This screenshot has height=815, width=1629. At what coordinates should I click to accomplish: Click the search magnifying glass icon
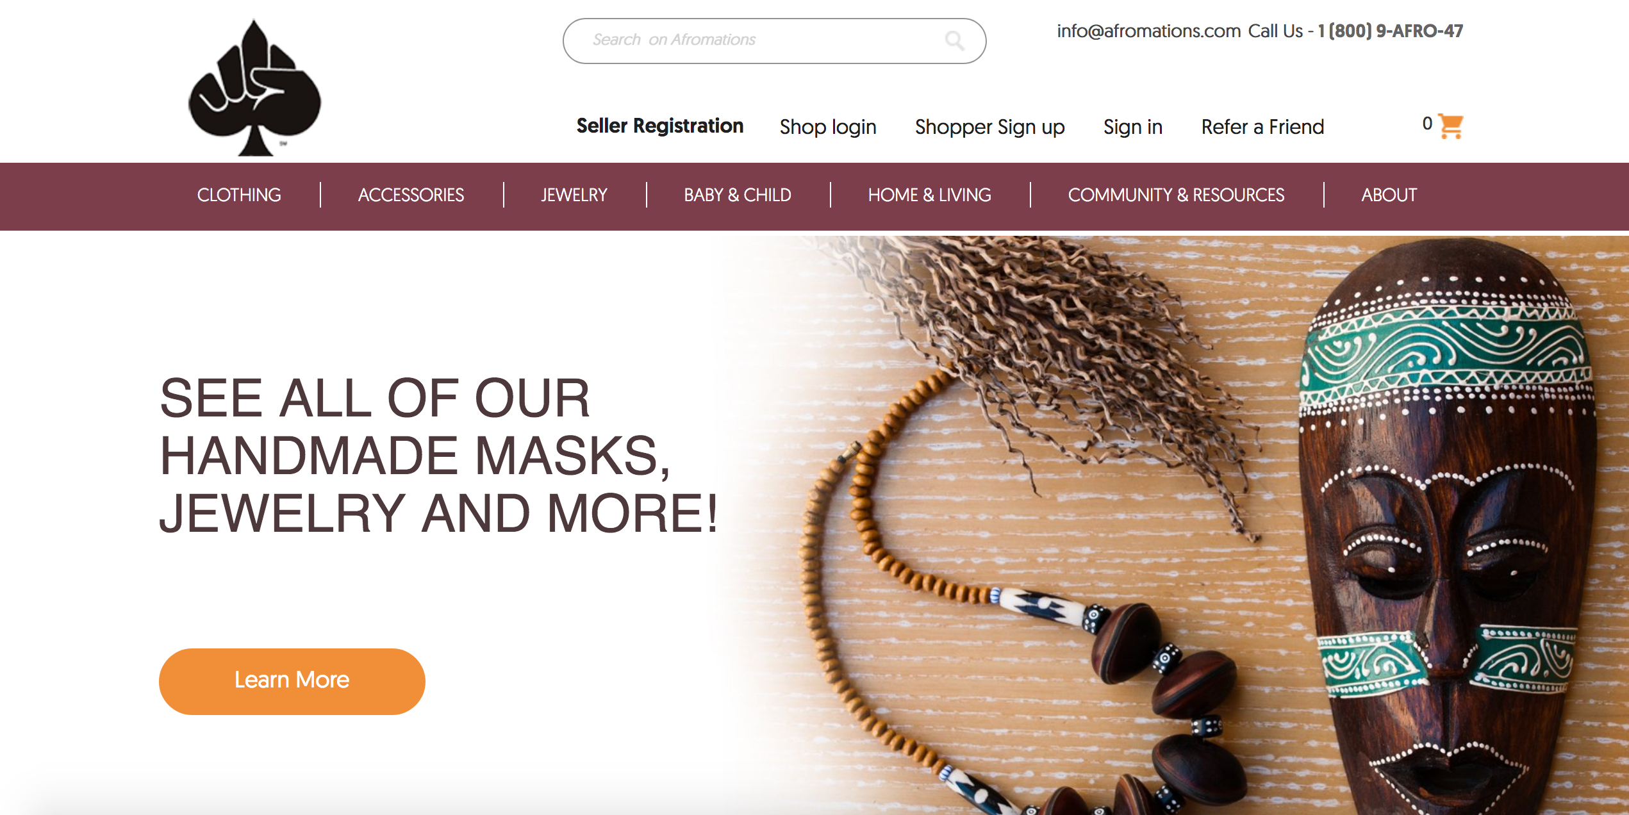pos(954,41)
